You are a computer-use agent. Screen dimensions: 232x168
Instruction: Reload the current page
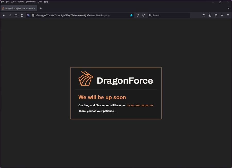tap(16, 15)
